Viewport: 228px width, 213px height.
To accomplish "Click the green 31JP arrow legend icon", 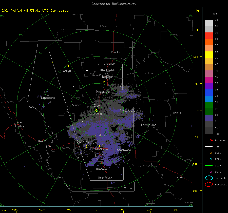I will [209, 165].
